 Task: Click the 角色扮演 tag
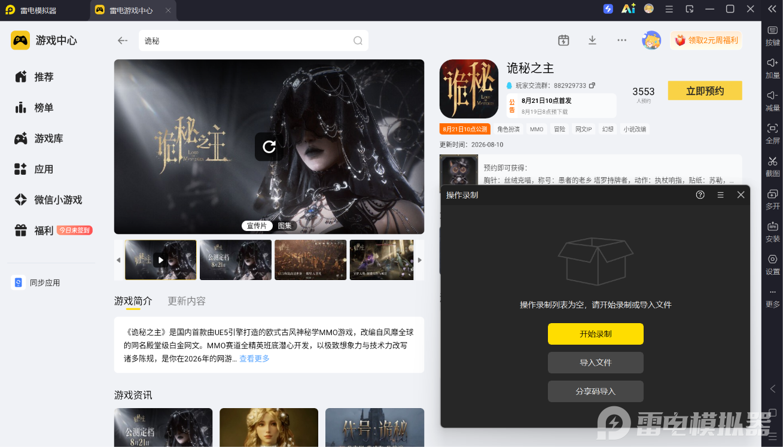point(508,129)
